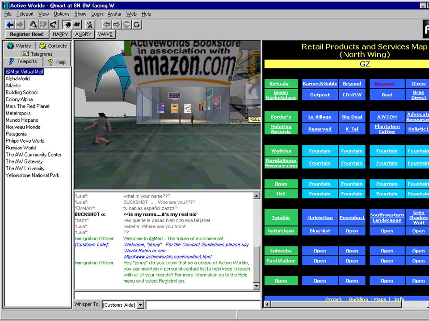Click chat scrollbar down arrow
This screenshot has width=429, height=321.
tap(257, 286)
